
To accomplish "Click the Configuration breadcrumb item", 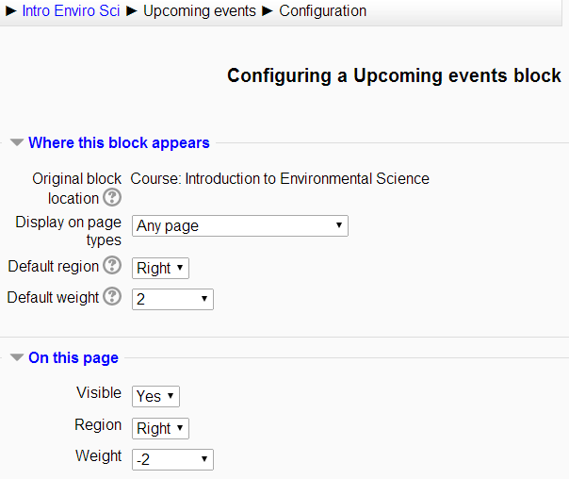I will [322, 11].
